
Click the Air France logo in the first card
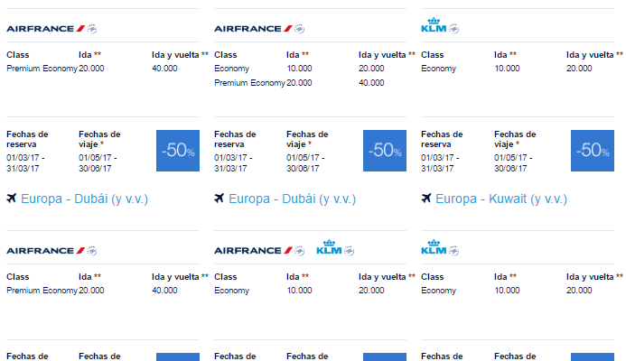[45, 29]
